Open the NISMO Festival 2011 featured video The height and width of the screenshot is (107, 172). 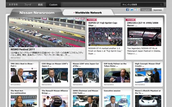click(47, 32)
